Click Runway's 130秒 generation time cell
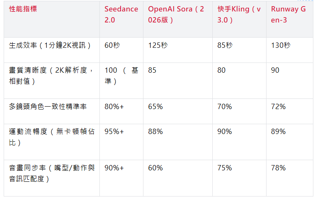 click(281, 45)
